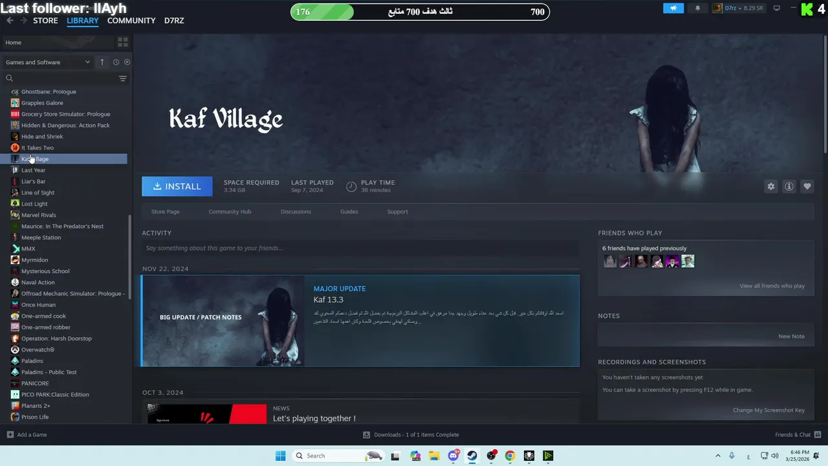The image size is (828, 466).
Task: Click the sort-order up arrow icon
Action: (102, 62)
